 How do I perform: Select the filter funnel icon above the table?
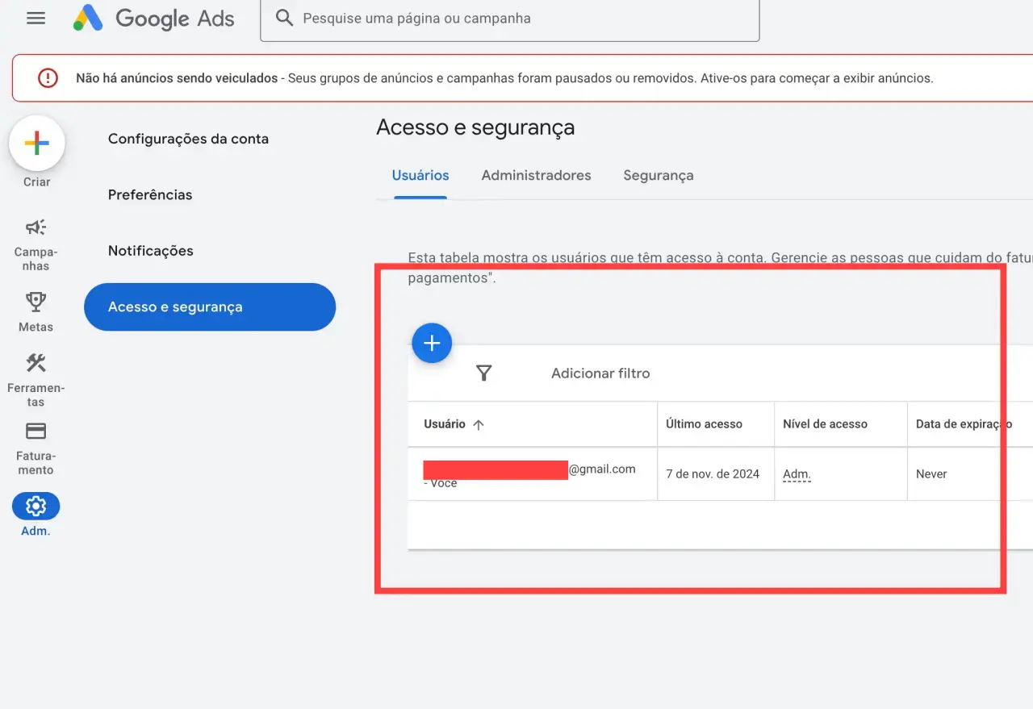(x=483, y=373)
